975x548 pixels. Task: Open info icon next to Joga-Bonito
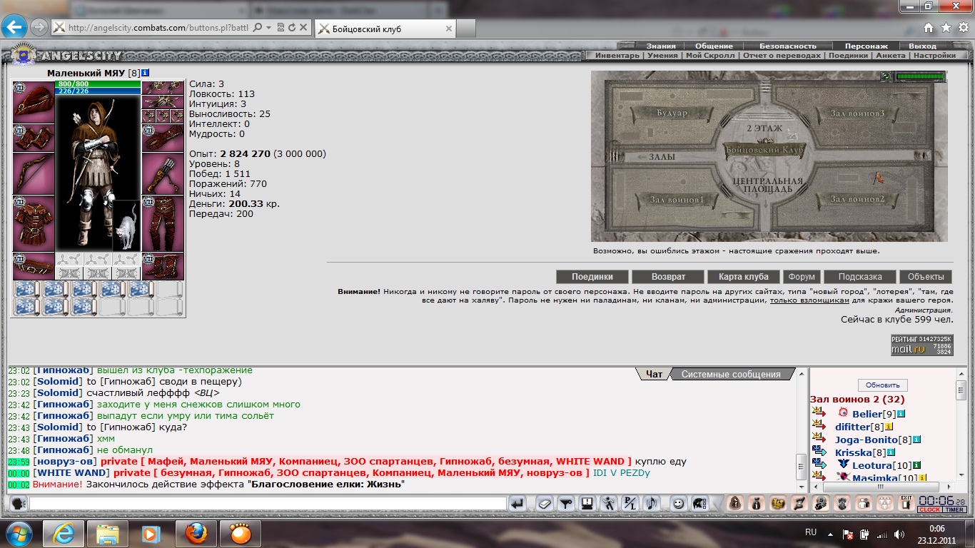917,440
